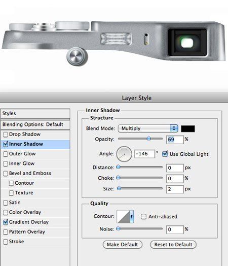Enable Bevel and Emboss checkbox
The height and width of the screenshot is (266, 228).
pos(6,174)
